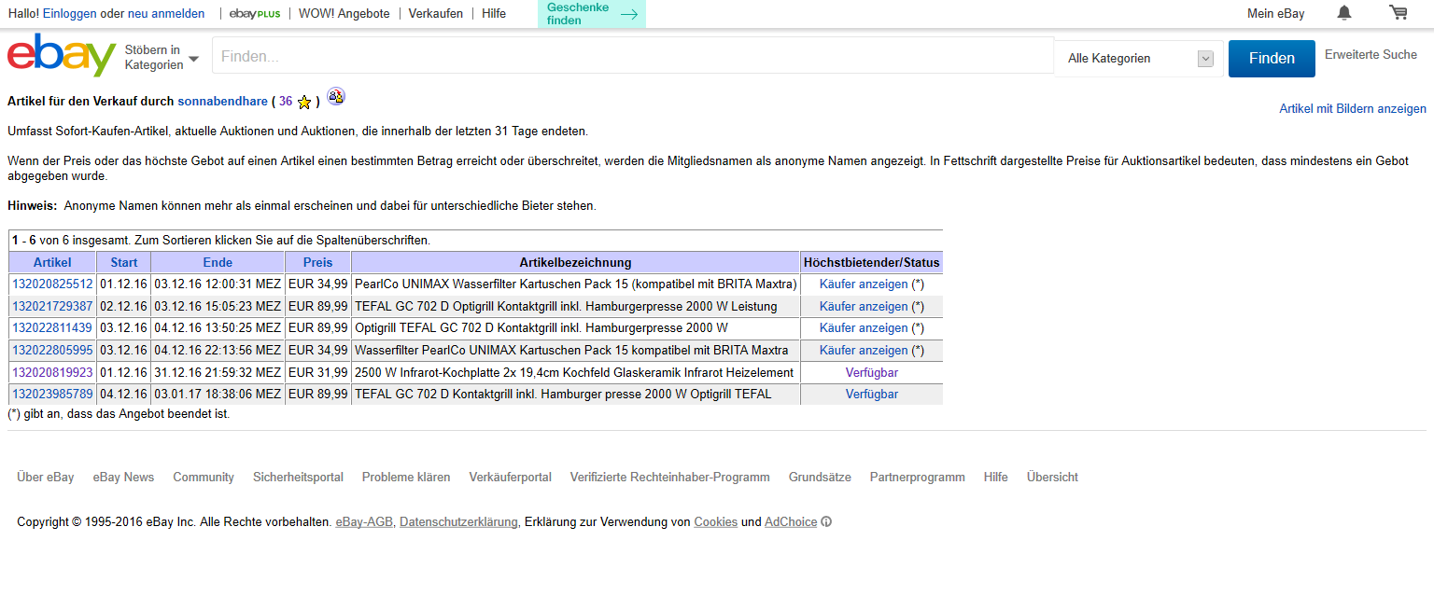The width and height of the screenshot is (1434, 610).
Task: Click Käufer anzeigen for item 132022805995
Action: [x=864, y=351]
